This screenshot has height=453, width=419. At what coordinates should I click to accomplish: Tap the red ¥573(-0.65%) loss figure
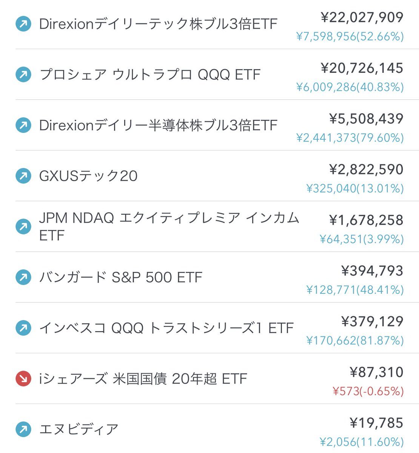pyautogui.click(x=368, y=391)
